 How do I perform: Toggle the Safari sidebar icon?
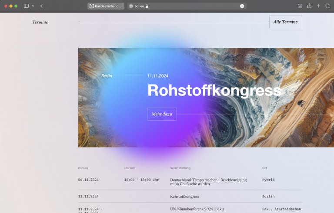point(26,6)
